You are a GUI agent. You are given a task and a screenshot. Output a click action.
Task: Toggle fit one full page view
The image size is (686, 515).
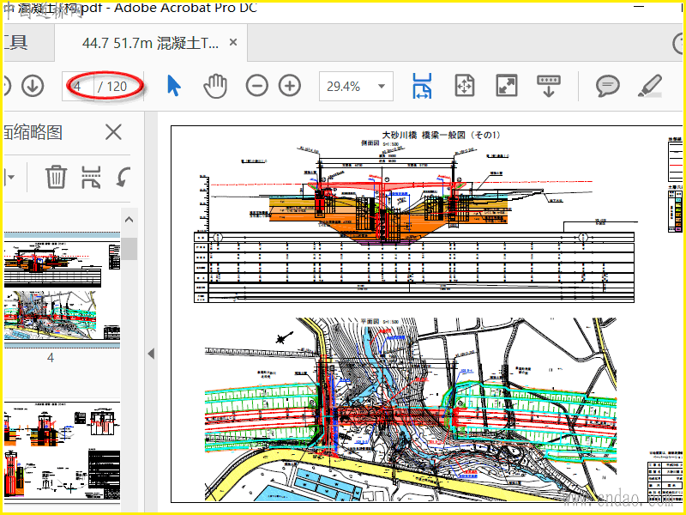(465, 86)
